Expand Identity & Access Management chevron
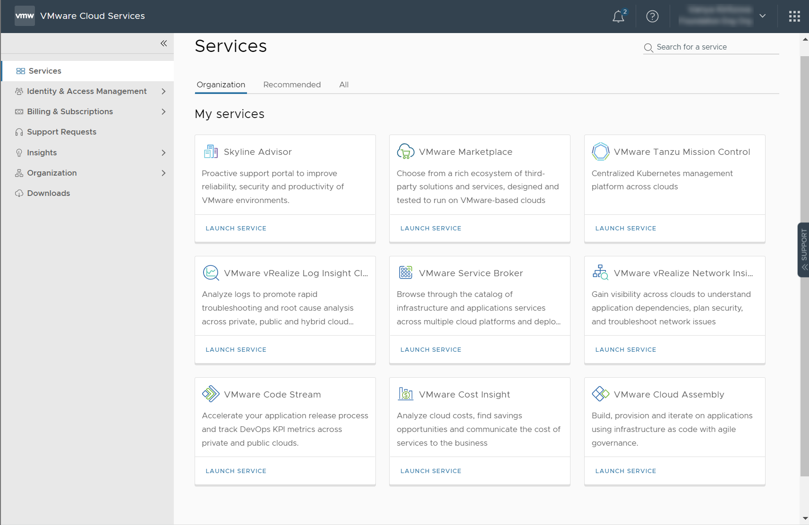The width and height of the screenshot is (809, 525). click(163, 91)
